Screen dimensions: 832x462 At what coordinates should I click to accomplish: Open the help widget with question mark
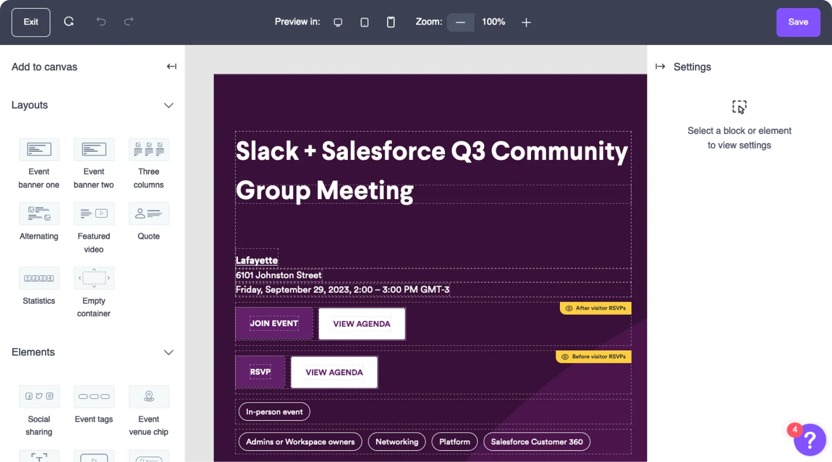tap(810, 440)
